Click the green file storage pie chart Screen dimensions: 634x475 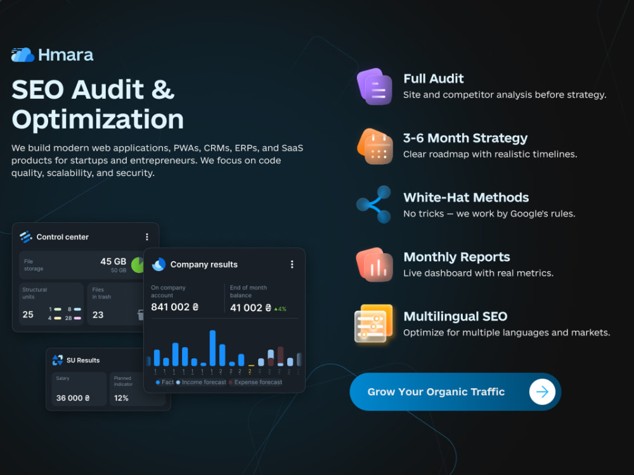[138, 265]
